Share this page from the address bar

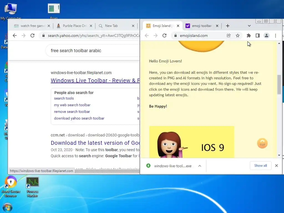coord(229,35)
